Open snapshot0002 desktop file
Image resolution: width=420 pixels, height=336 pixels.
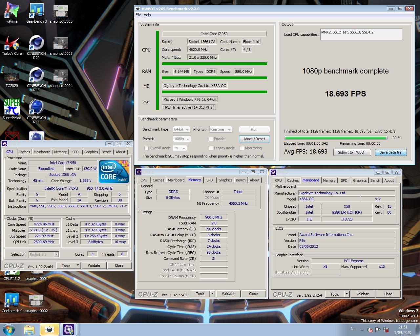36,303
